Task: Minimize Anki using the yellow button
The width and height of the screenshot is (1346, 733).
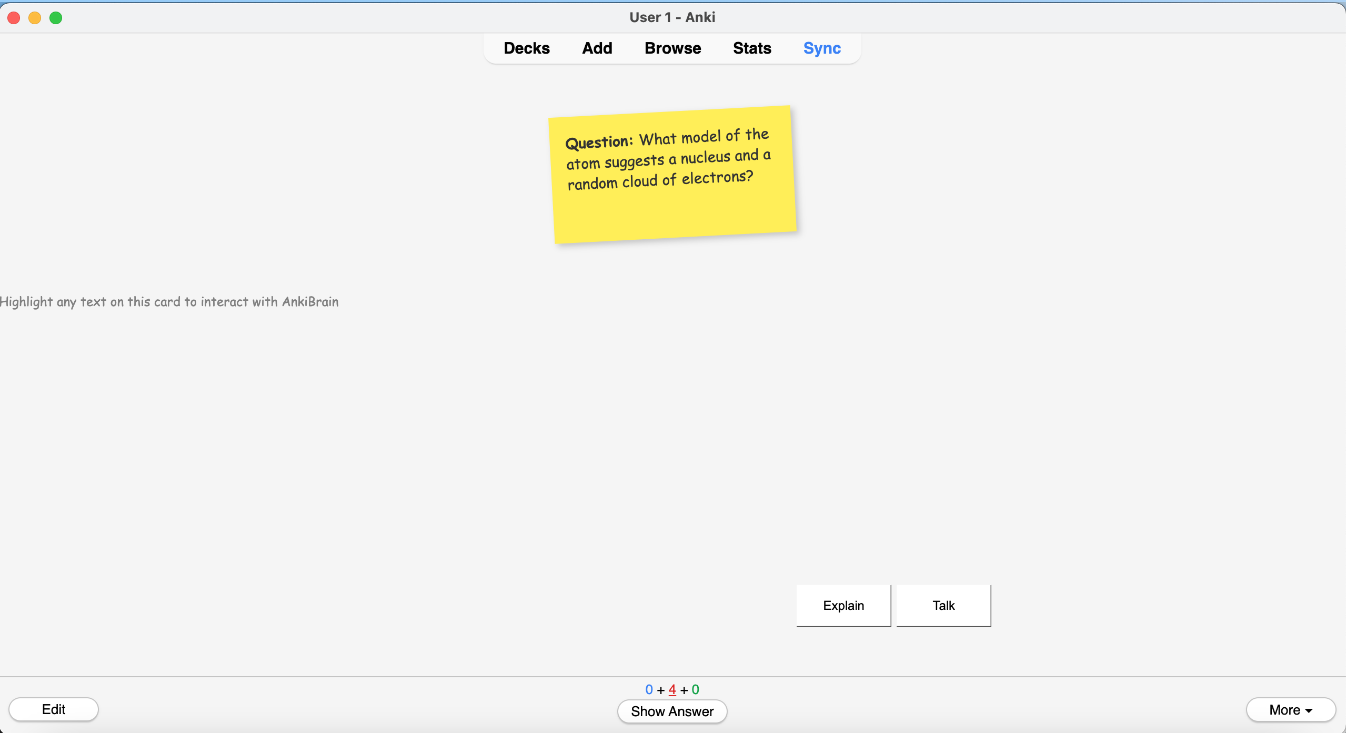Action: tap(35, 18)
